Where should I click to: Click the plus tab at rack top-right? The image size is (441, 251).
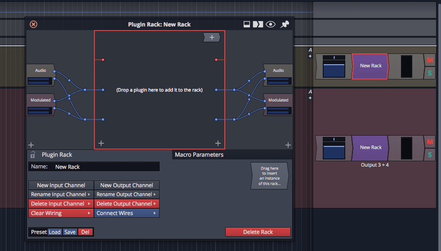(212, 37)
